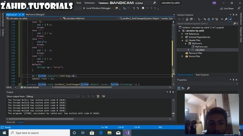Click Microsoft Store icon in taskbar

[x=92, y=133]
